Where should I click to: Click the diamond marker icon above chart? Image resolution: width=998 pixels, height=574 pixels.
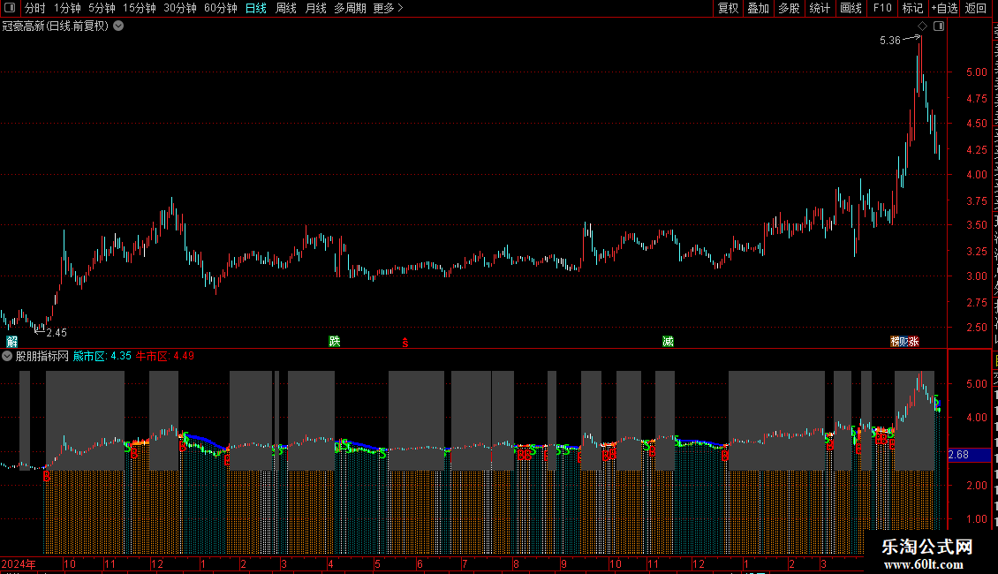click(922, 26)
